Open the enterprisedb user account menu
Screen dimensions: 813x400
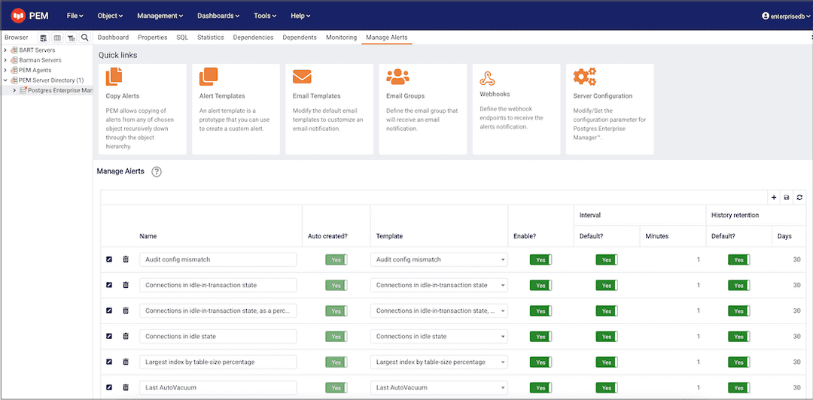[785, 16]
